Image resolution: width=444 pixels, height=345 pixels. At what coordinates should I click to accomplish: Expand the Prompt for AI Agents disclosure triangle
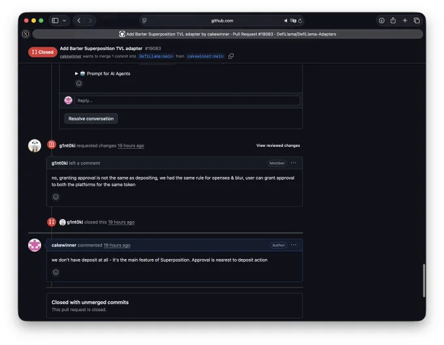coord(76,74)
